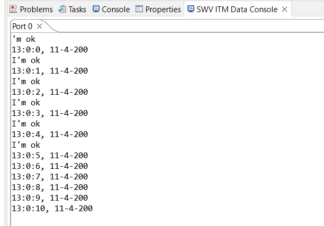Click the "13:0:5, 11-4-200" log line
Viewport: 324px width, 226px height.
pos(50,156)
